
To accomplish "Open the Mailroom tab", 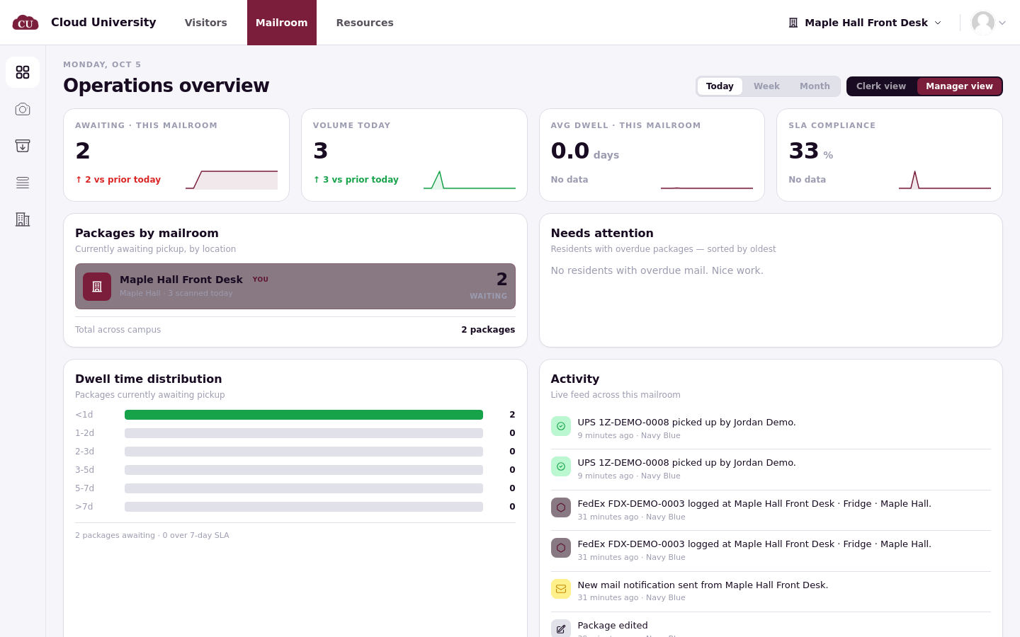I will pos(282,23).
